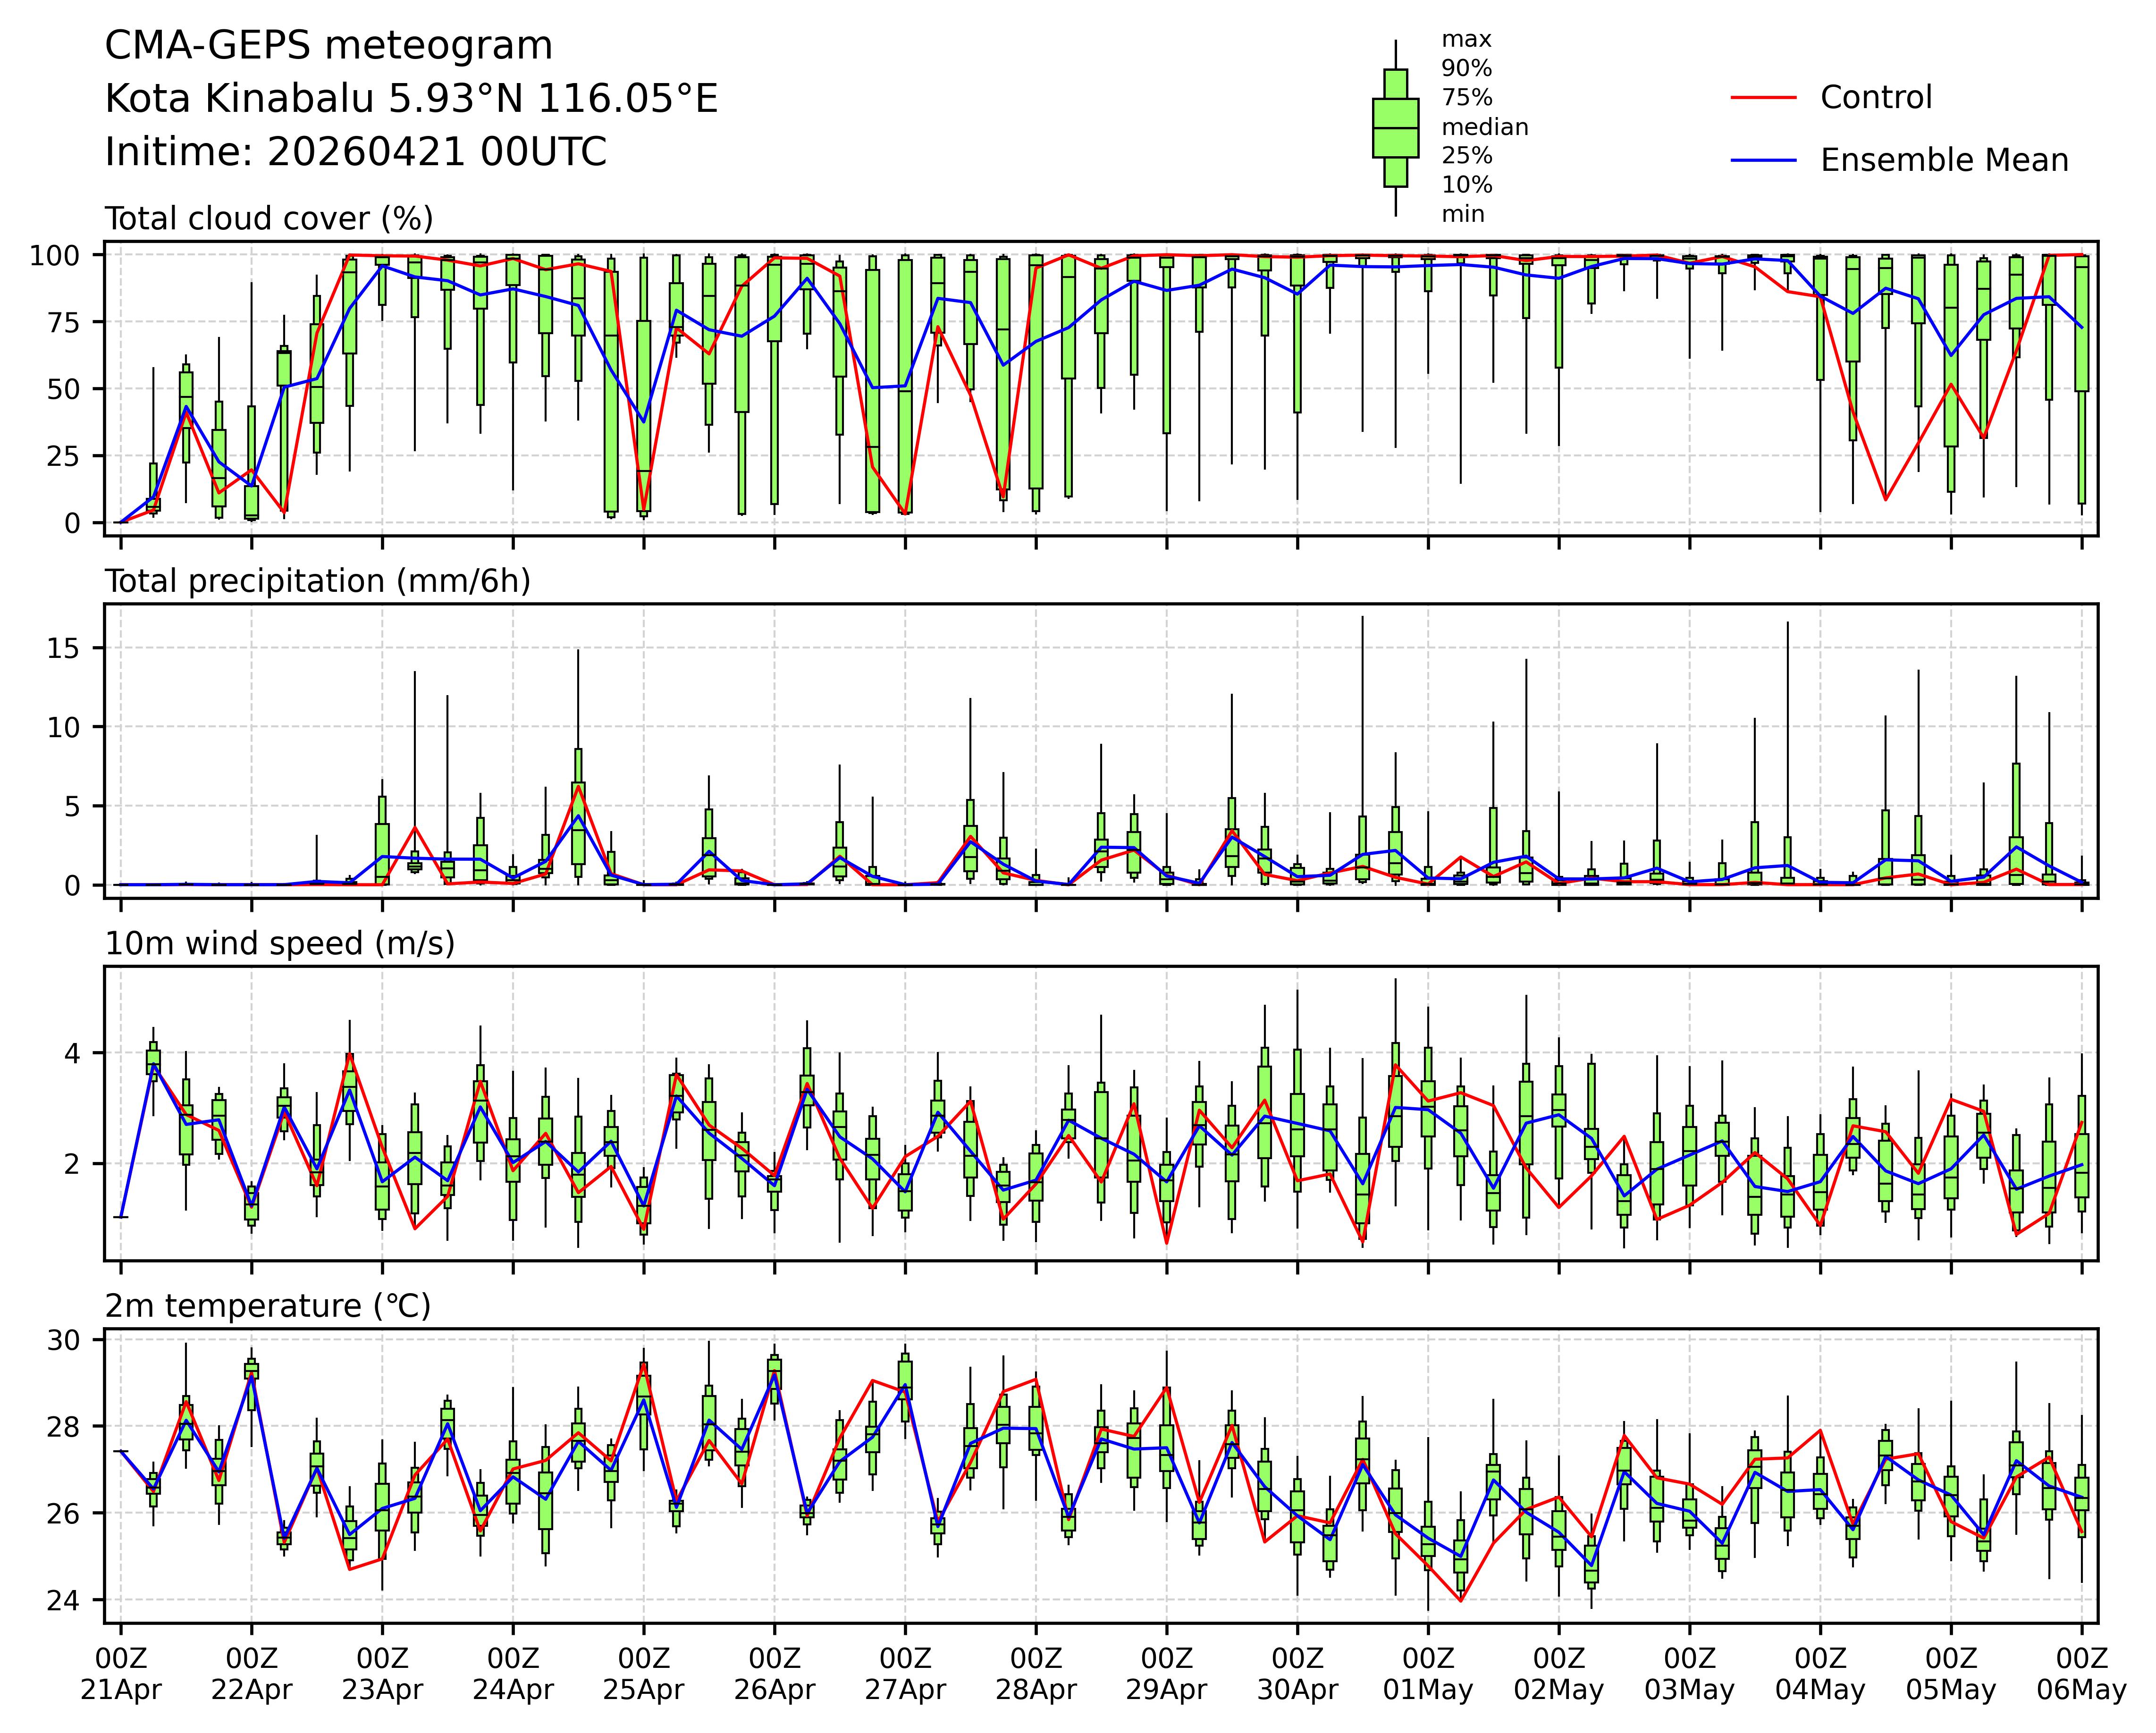The width and height of the screenshot is (2156, 1733).
Task: Click the '2m temperature (℃)' panel title
Action: (267, 1306)
